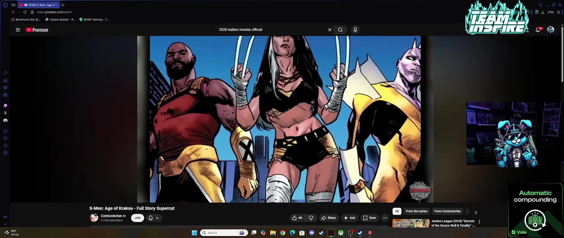564x238 pixels.
Task: Open Justice League (2018) video title
Action: [453, 223]
